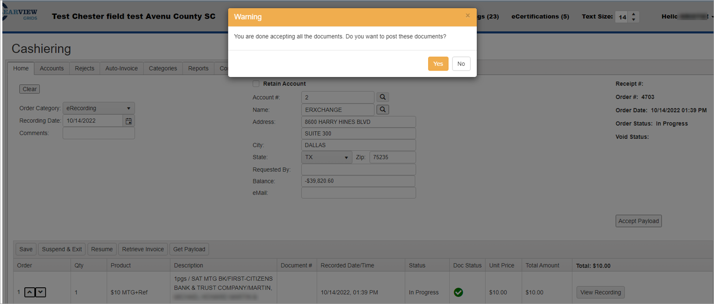Open the Auto-Invoice tab
This screenshot has width=714, height=304.
tap(121, 68)
